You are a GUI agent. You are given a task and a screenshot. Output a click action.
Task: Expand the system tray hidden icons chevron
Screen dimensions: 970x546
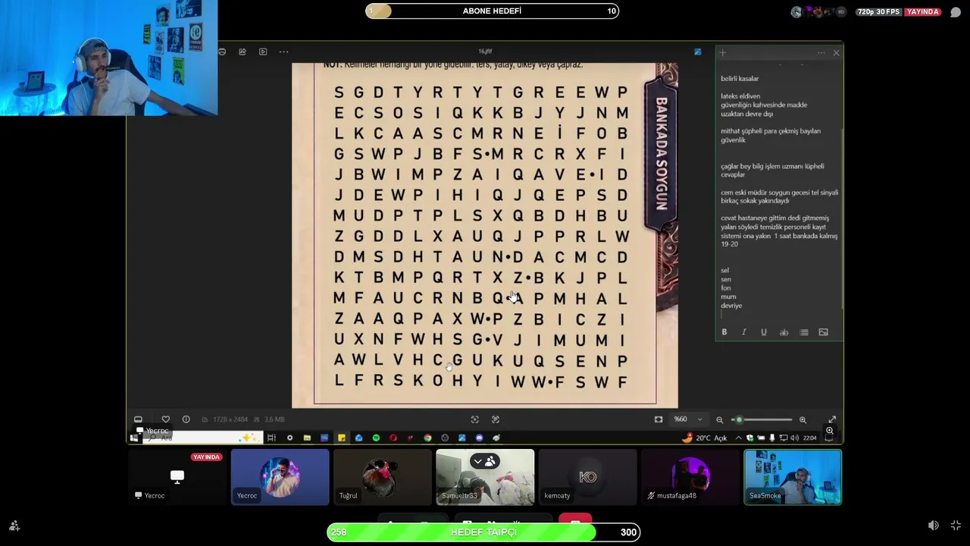pyautogui.click(x=738, y=438)
